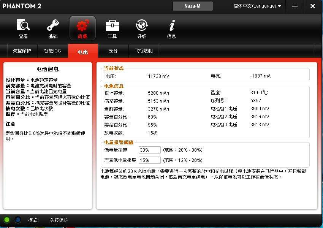The width and height of the screenshot is (323, 228).
Task: Click the capacity percentage 63%
Action: (x=152, y=117)
